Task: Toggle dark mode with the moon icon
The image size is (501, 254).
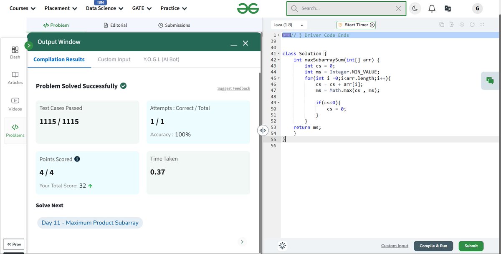Action: point(415,8)
